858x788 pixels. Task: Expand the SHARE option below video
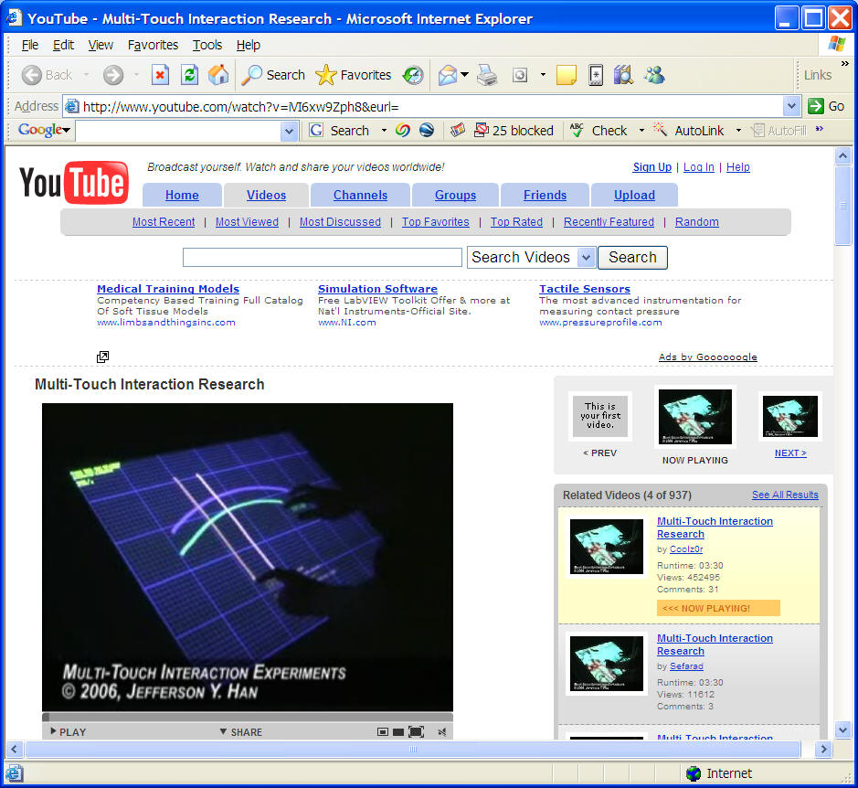coord(240,732)
